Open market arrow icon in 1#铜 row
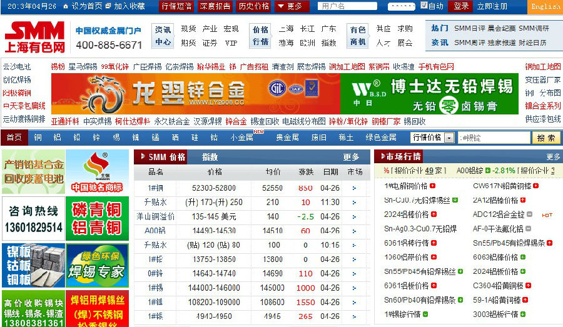Viewport: 563px width, 327px height. click(355, 188)
